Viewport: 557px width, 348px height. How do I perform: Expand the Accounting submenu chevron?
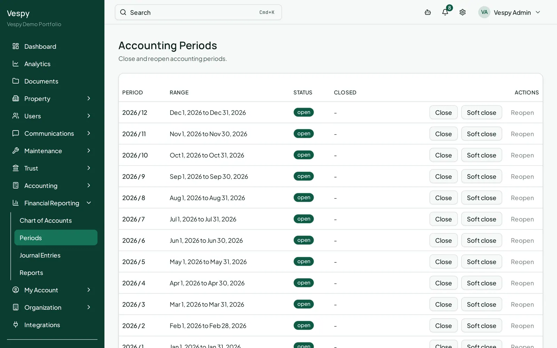pyautogui.click(x=89, y=185)
